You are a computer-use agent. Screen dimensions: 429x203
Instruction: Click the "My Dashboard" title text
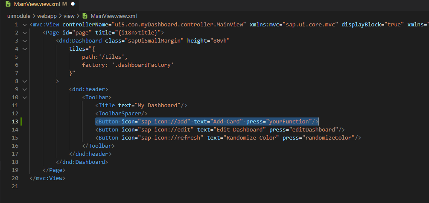click(158, 105)
